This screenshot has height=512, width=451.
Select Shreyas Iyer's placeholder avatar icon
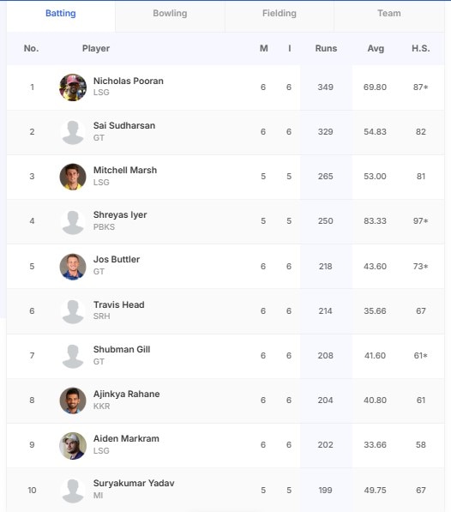point(73,222)
